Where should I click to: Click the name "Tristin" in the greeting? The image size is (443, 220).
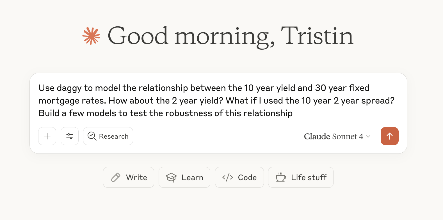(317, 36)
